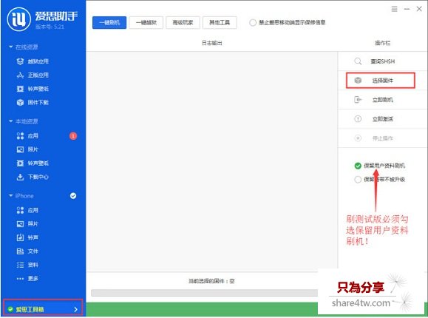Screen dimensions: 428x318
Task: Open the hamburger menu in the title bar
Action: click(x=394, y=9)
